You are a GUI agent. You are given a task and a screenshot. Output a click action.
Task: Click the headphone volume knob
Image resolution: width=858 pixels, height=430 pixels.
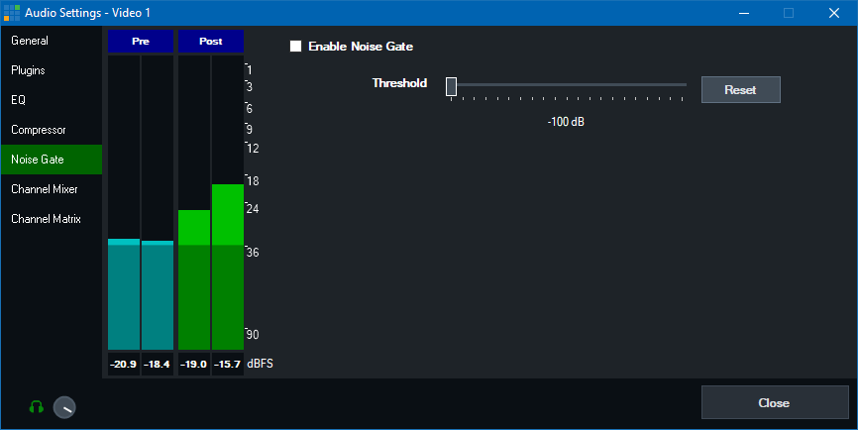[x=64, y=407]
